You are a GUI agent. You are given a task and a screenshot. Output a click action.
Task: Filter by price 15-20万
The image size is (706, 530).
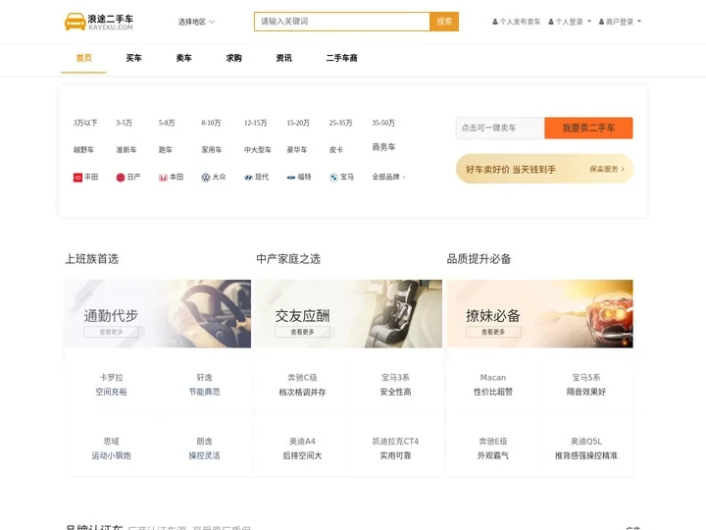coord(298,123)
